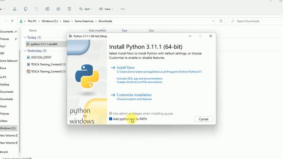Select the 20221224_220557 file
This screenshot has width=283, height=159.
pos(41,57)
